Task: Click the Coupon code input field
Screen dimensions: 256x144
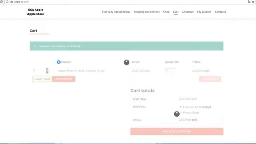Action: pyautogui.click(x=42, y=79)
